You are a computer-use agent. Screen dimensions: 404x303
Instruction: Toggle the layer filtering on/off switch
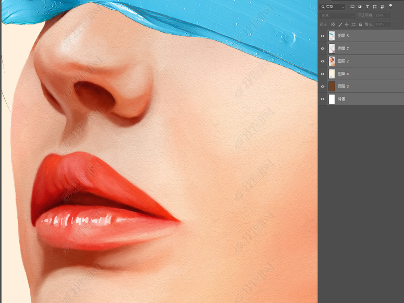[x=391, y=6]
